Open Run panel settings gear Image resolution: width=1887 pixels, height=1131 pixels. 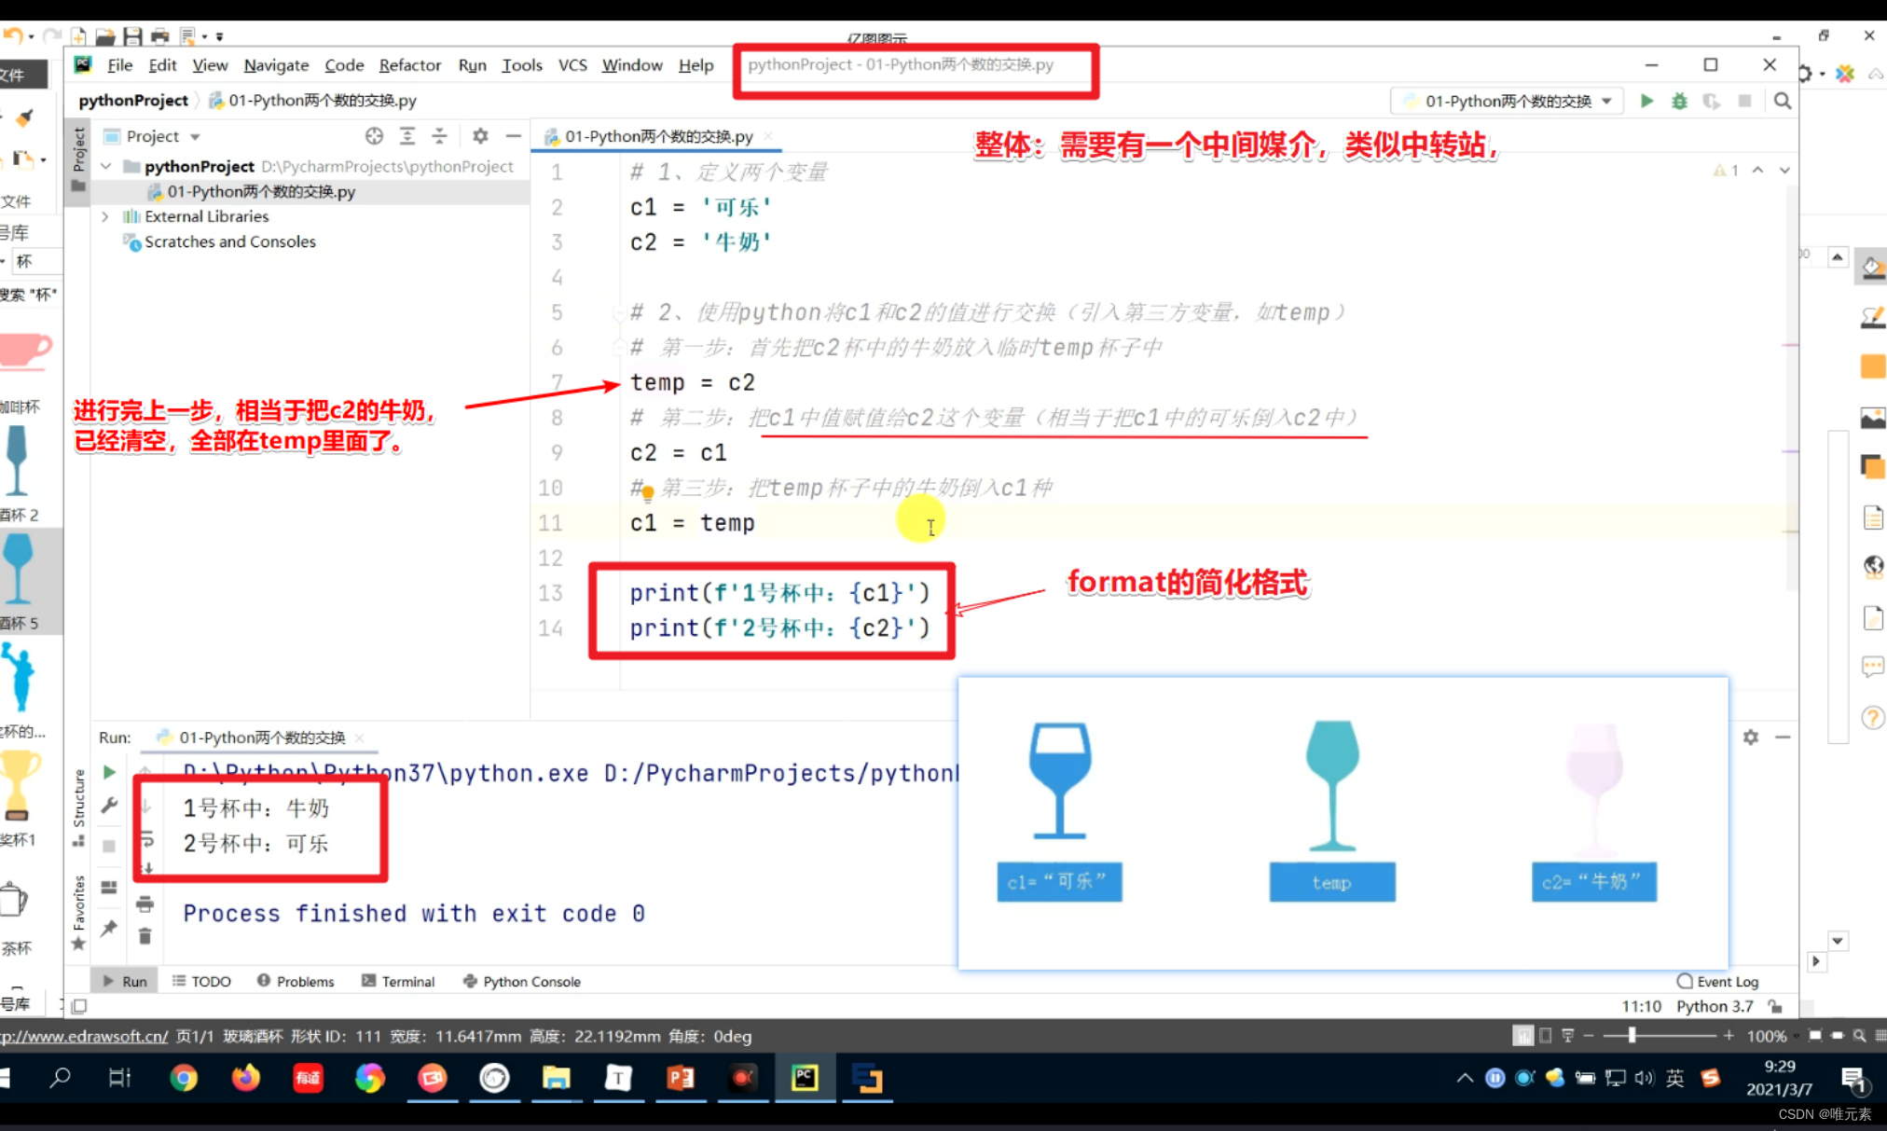[x=1751, y=737]
